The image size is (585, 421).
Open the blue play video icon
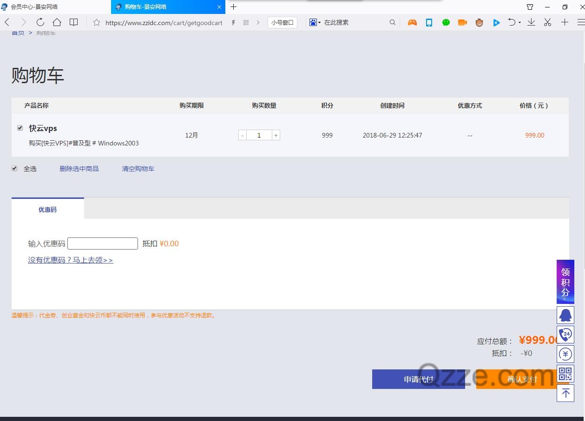pos(496,22)
